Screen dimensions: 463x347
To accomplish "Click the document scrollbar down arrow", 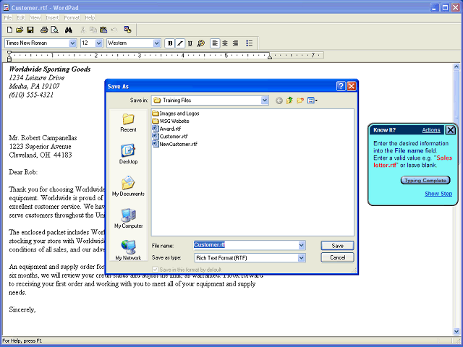I will pyautogui.click(x=456, y=332).
